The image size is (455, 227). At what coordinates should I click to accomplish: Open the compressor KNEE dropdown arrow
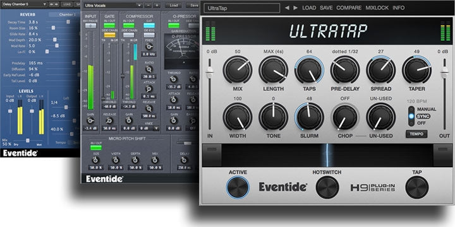pyautogui.click(x=157, y=128)
